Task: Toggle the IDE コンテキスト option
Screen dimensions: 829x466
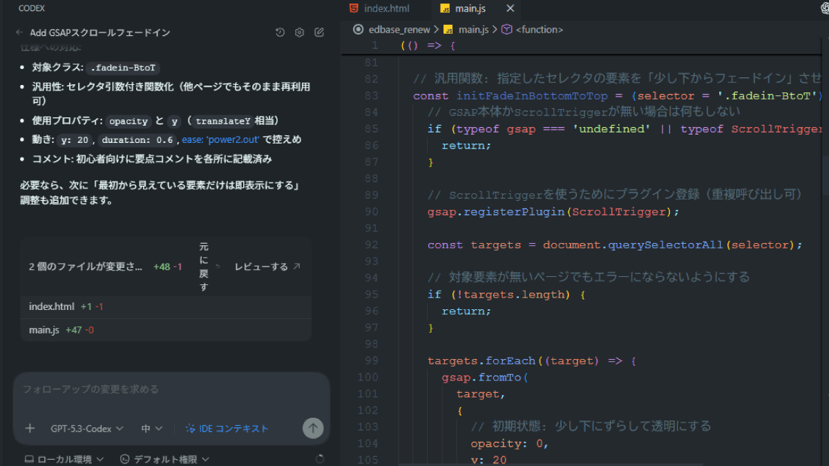Action: (x=227, y=429)
